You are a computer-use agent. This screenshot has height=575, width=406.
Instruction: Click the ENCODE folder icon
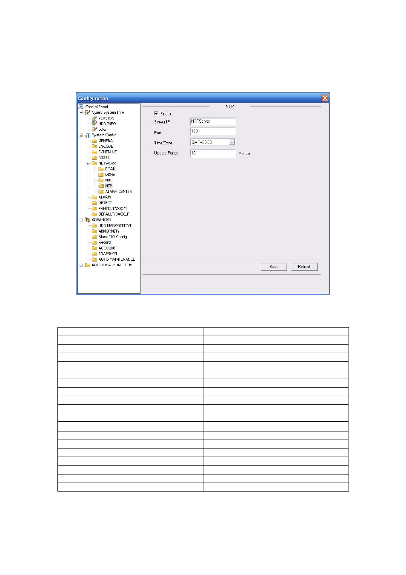coord(94,146)
